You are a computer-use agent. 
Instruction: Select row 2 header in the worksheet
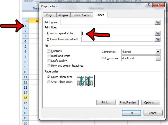point(25,31)
